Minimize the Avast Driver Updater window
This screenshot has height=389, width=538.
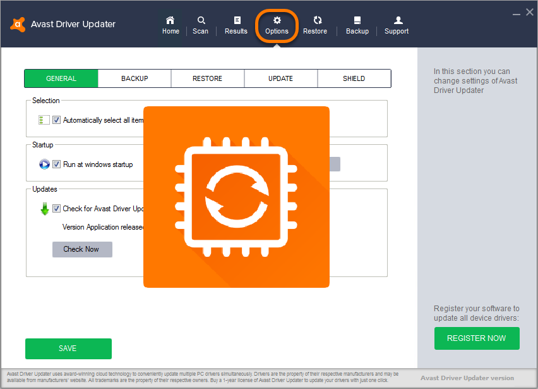(517, 14)
